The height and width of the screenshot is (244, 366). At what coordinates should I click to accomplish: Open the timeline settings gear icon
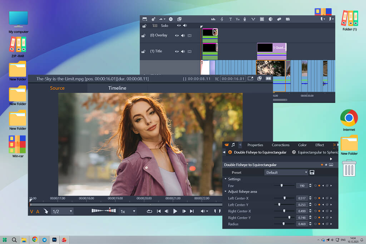tap(153, 19)
